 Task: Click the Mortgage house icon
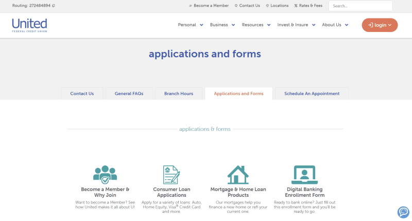pos(238,175)
